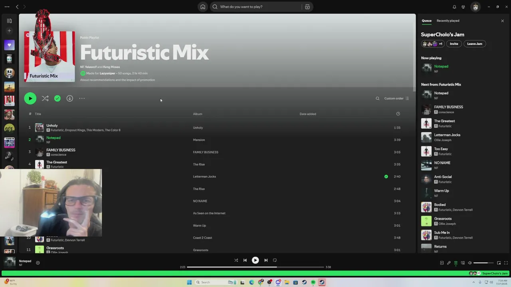Open Windows Start menu
This screenshot has width=511, height=287.
189,282
